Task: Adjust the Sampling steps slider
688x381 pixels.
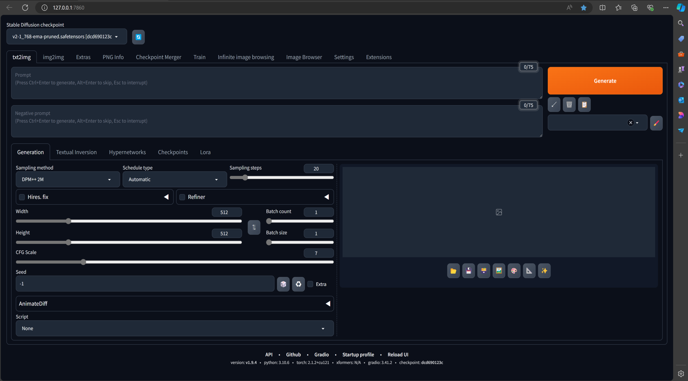Action: pos(281,178)
